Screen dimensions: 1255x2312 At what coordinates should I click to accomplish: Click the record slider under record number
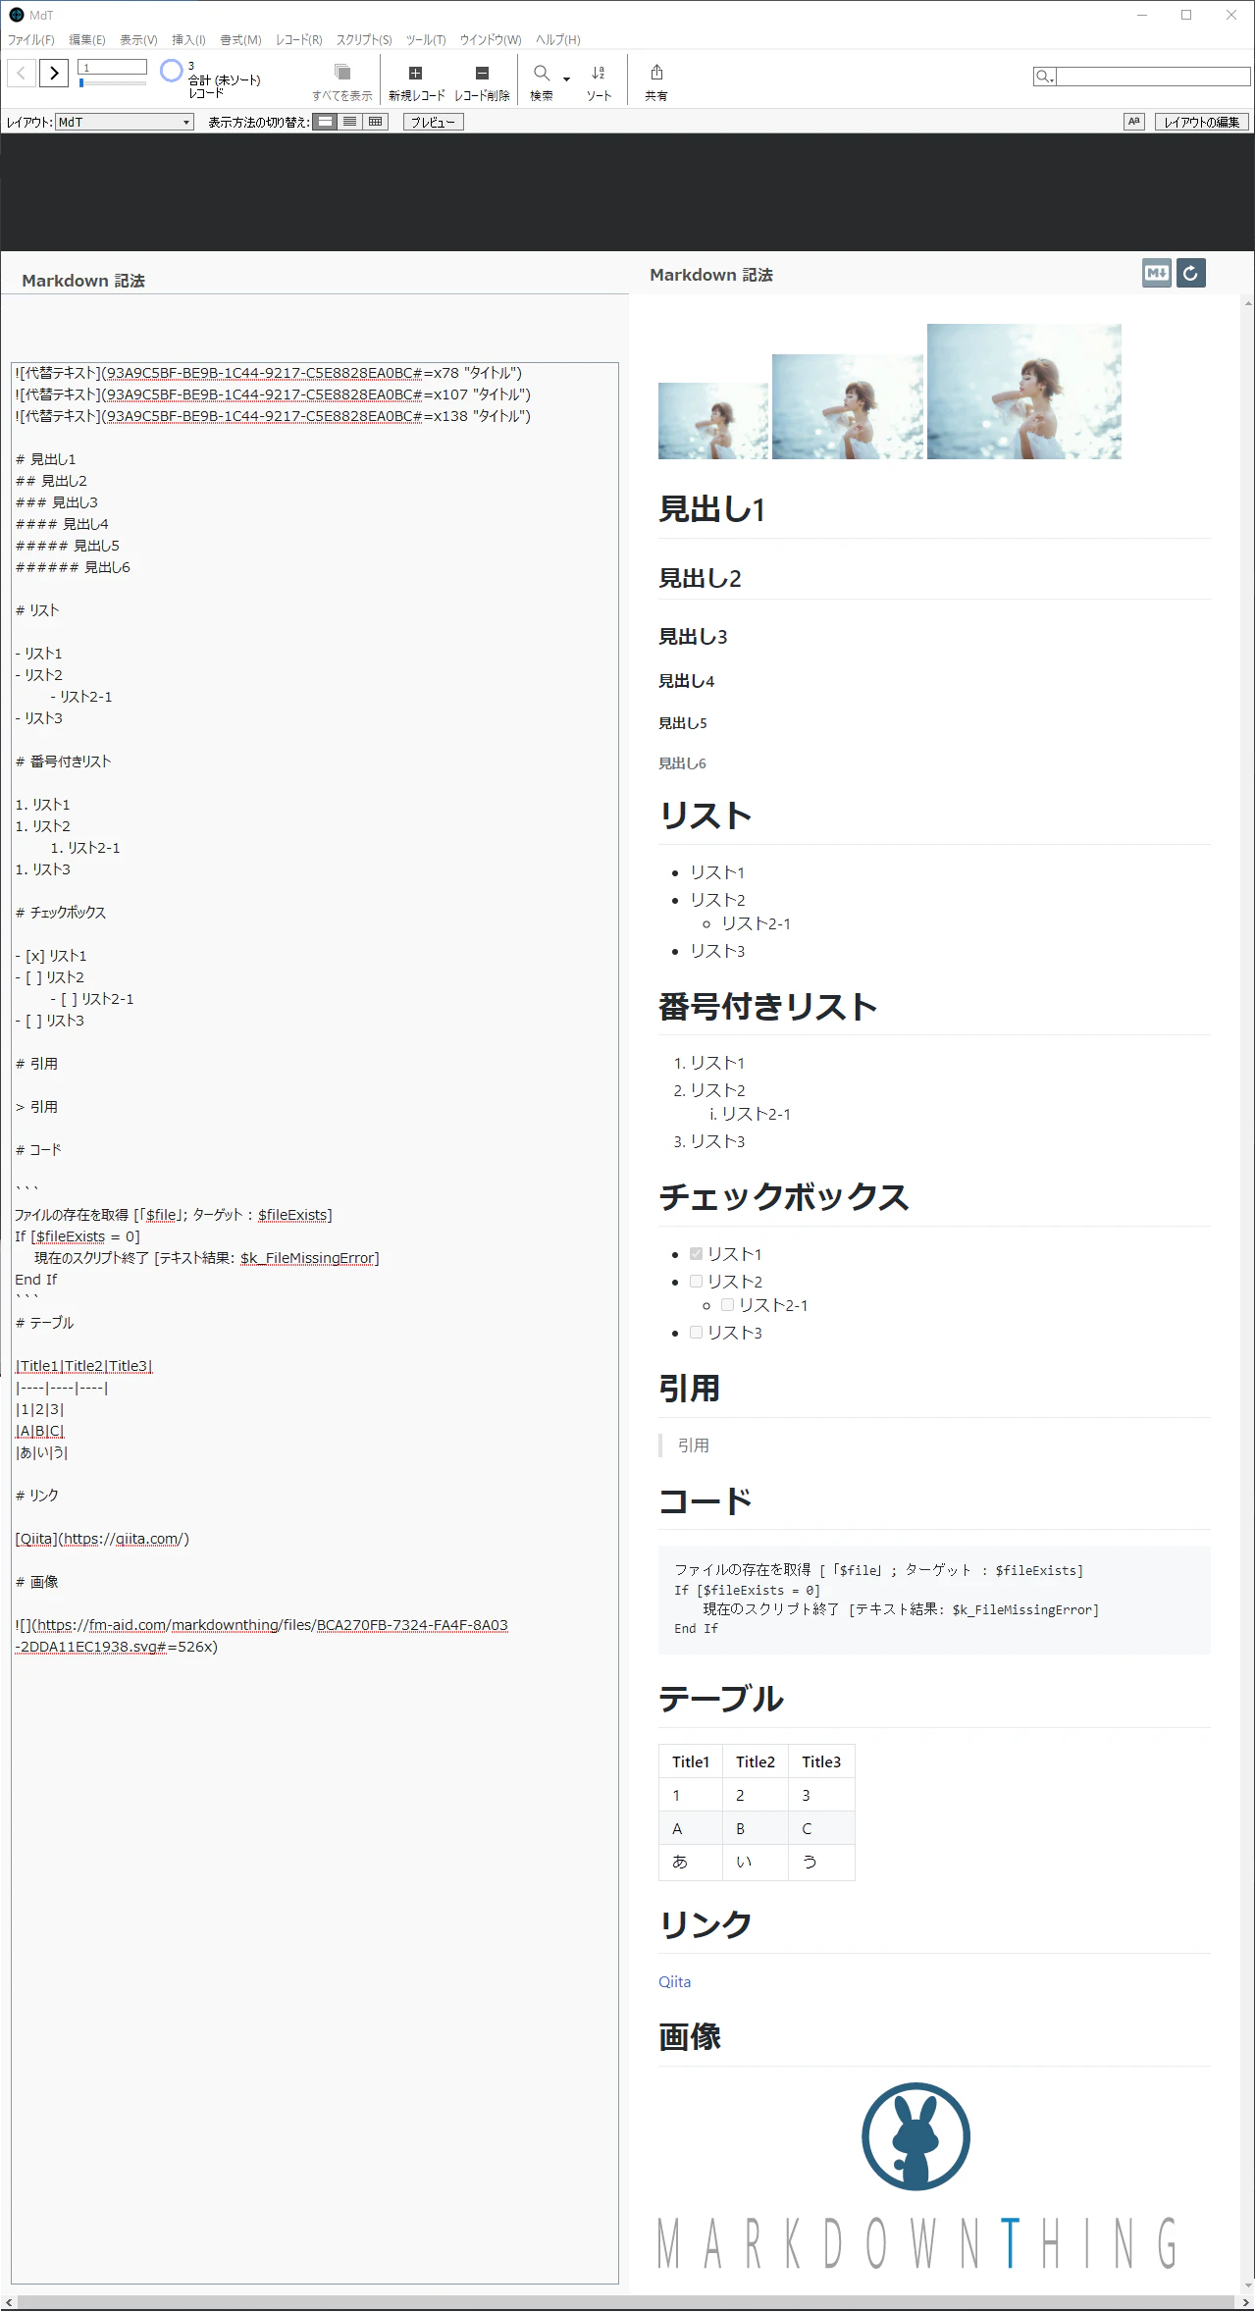(113, 83)
